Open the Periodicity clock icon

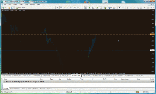pos(109,8)
